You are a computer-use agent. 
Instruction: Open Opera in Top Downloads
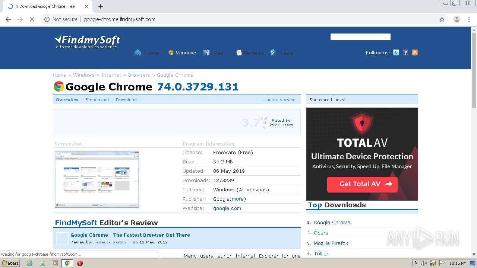[x=321, y=233]
